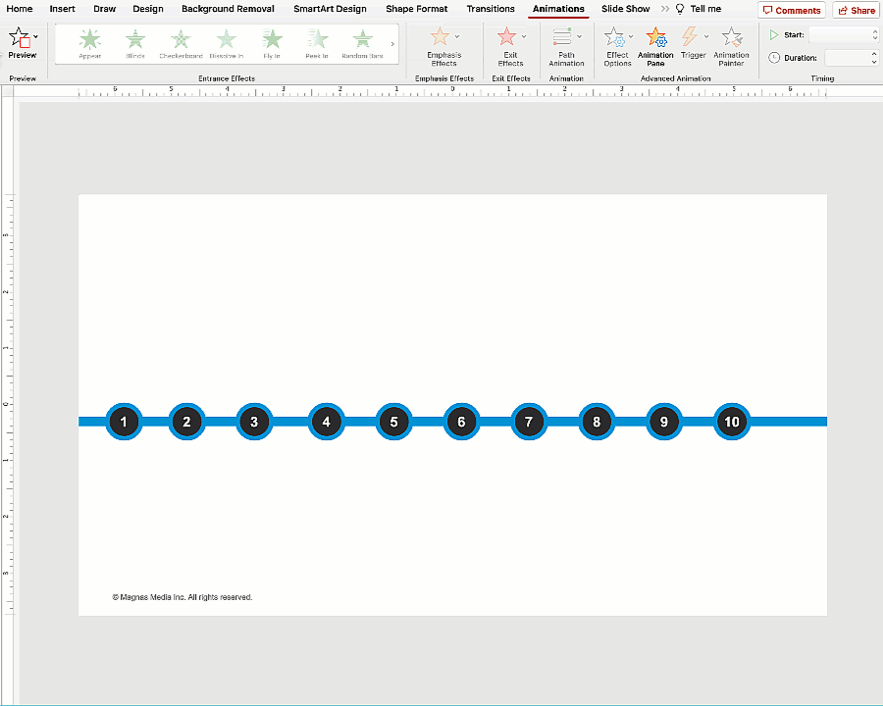The height and width of the screenshot is (706, 883).
Task: Switch to the Design tab
Action: click(x=148, y=9)
